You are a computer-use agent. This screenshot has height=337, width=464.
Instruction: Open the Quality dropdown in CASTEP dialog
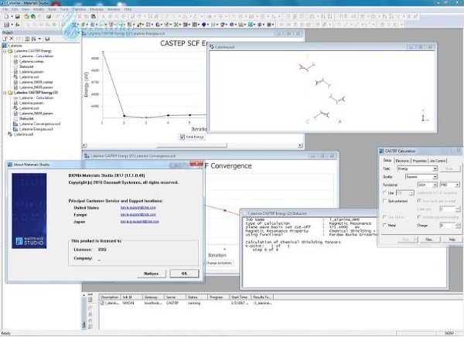point(421,177)
